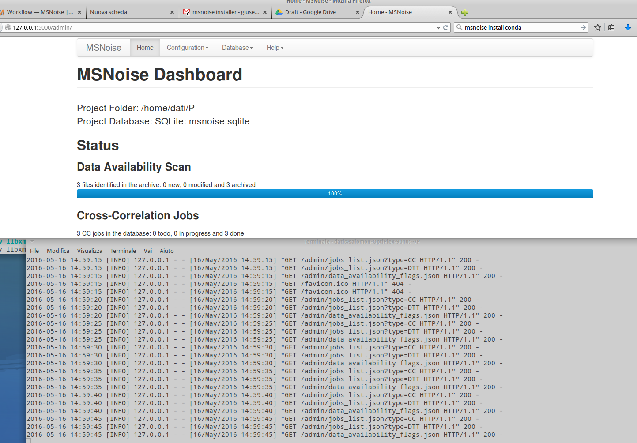Click the site identity globe icon
Image resolution: width=637 pixels, height=443 pixels.
click(8, 27)
